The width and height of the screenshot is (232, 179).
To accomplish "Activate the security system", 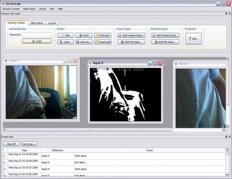I will [x=103, y=35].
